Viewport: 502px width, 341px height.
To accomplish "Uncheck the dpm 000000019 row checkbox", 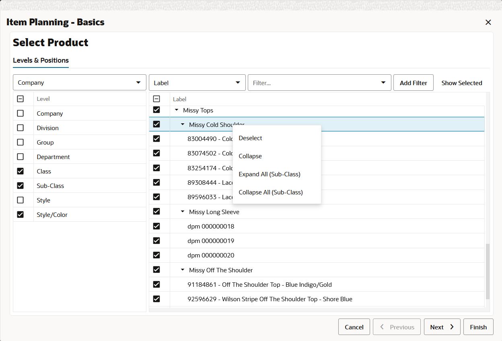I will 156,241.
